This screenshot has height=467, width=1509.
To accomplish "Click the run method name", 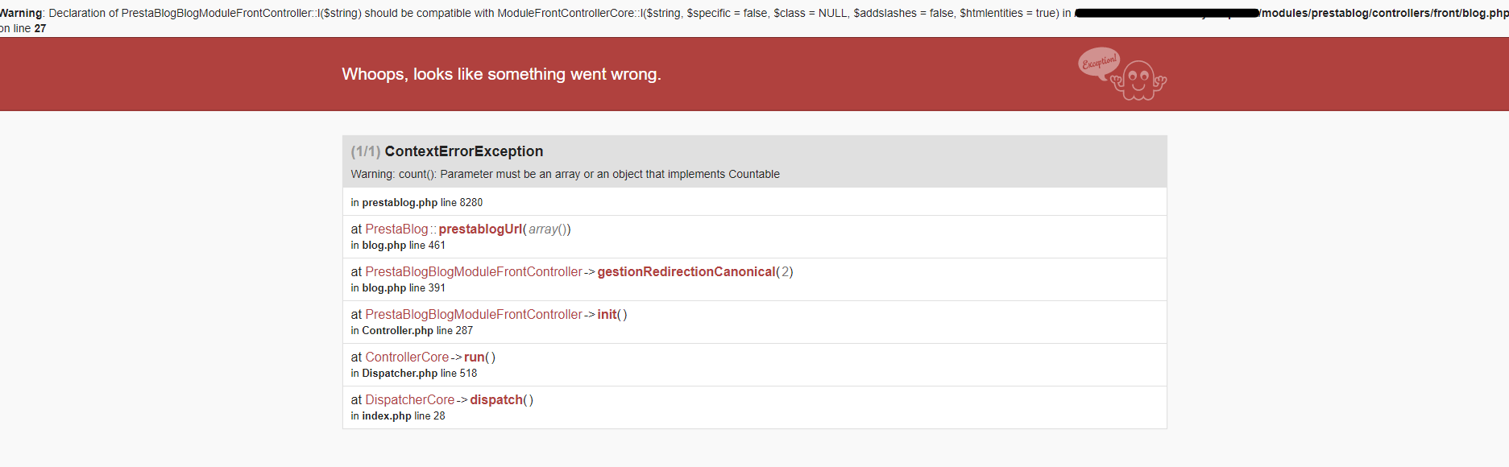I will click(x=475, y=357).
